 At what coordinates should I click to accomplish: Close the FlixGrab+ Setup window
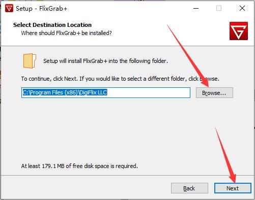click(x=242, y=8)
